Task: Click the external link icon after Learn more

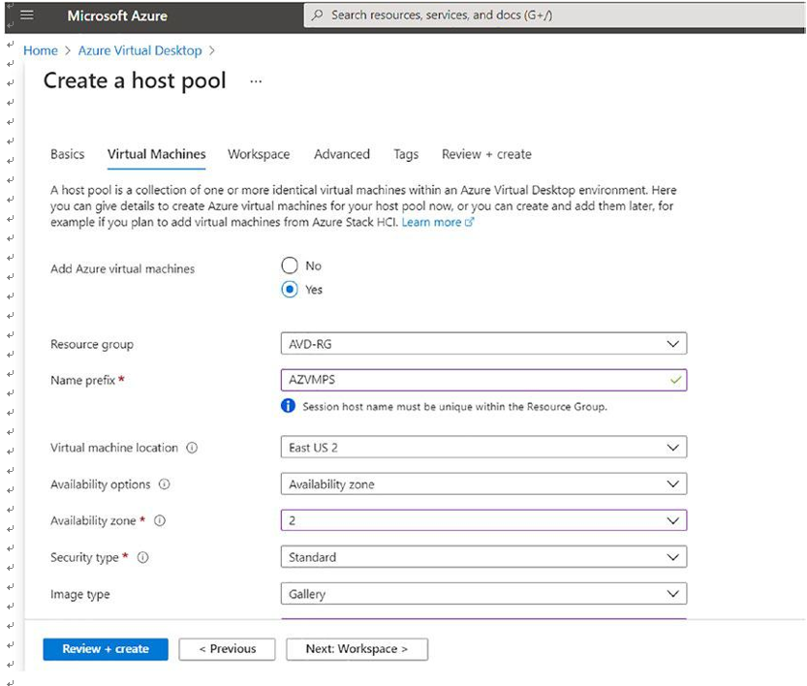Action: (469, 222)
